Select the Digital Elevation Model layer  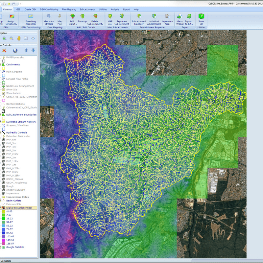(x=19, y=208)
